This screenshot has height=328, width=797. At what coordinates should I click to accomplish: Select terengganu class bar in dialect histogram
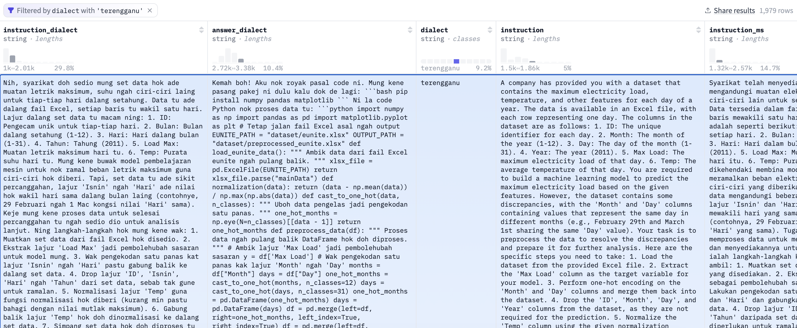[456, 61]
